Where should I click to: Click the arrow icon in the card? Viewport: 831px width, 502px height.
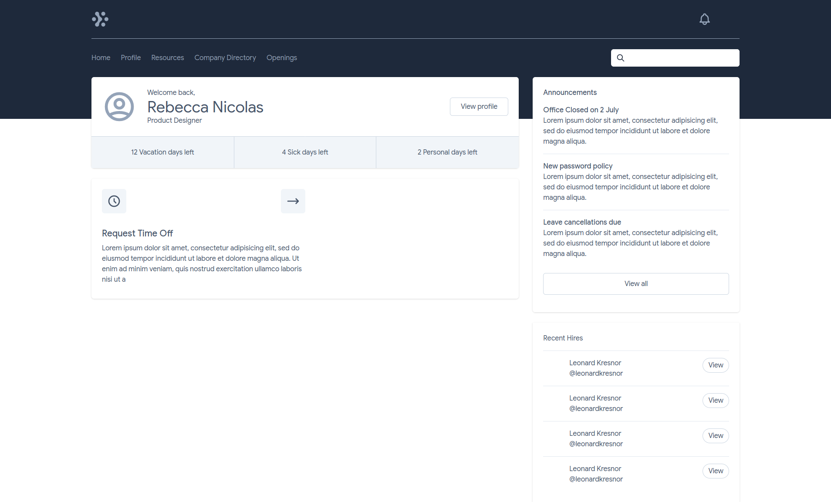point(293,201)
